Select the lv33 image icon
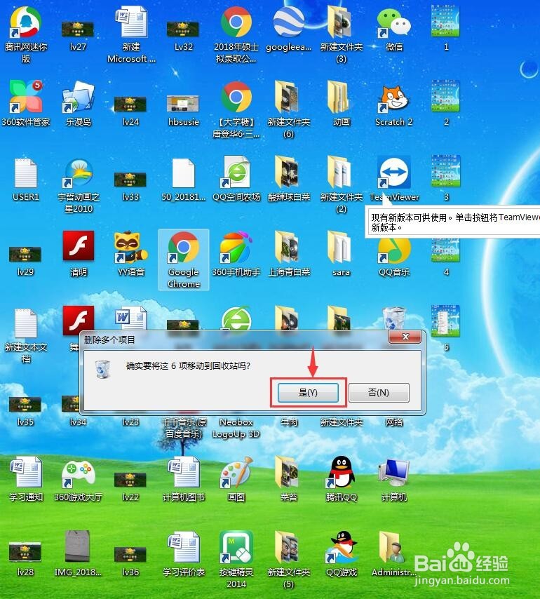 point(130,180)
